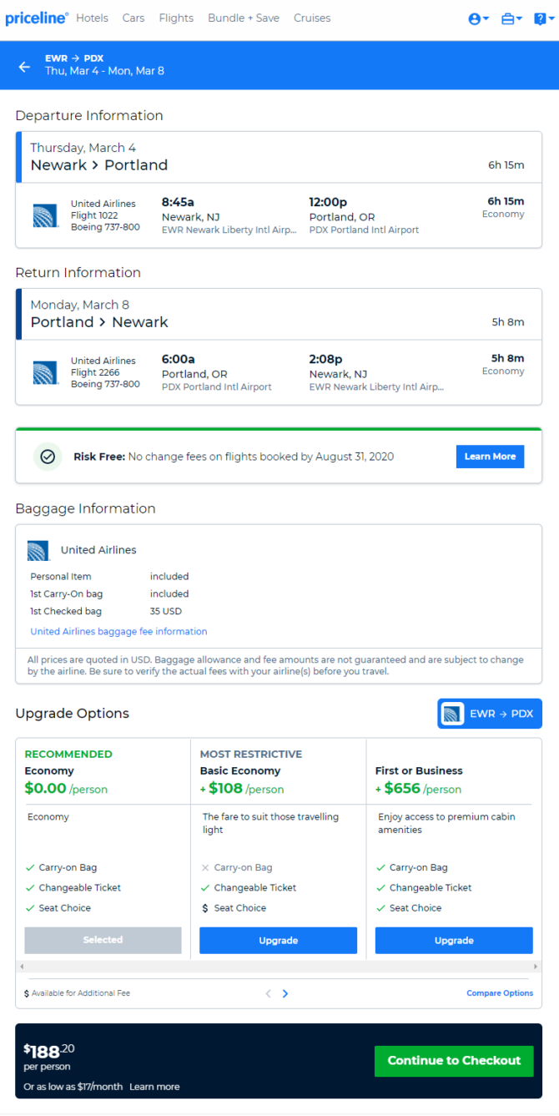Click next arrow in upgrade options
Viewport: 559px width, 1116px height.
[x=285, y=993]
